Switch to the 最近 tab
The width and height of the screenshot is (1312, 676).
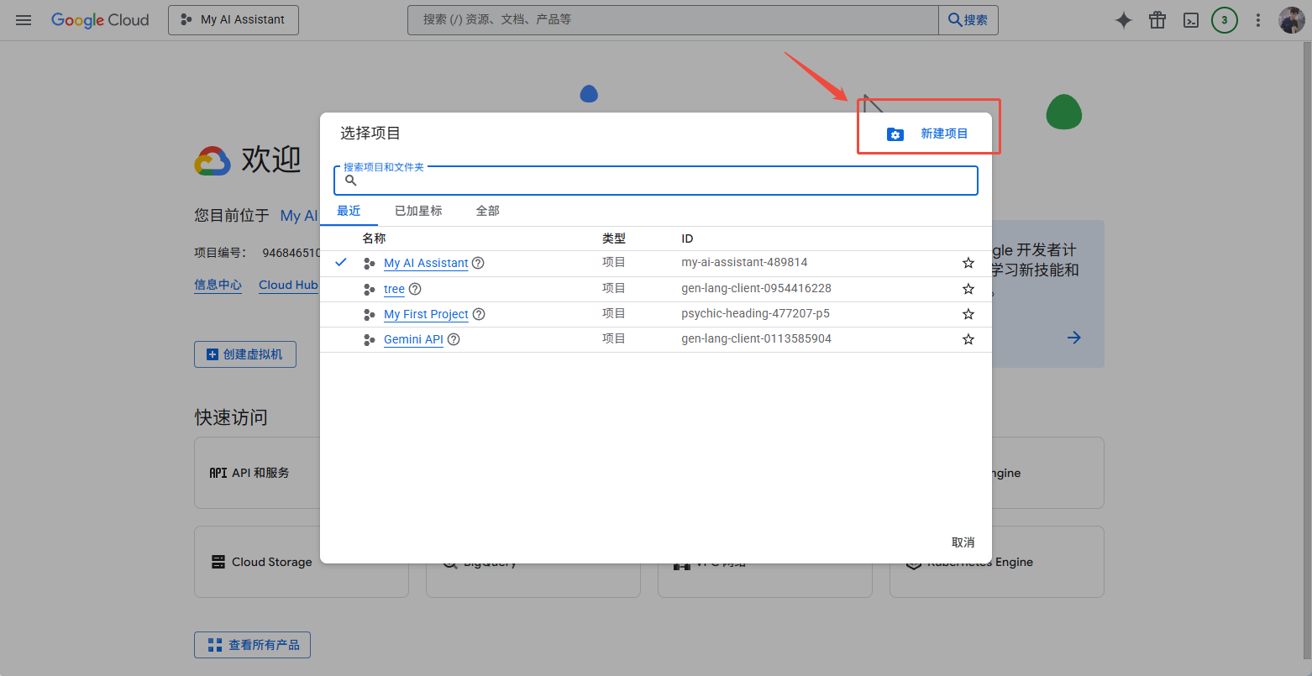[x=349, y=211]
